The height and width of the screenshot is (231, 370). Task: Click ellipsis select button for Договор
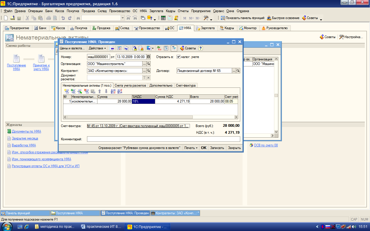click(234, 70)
